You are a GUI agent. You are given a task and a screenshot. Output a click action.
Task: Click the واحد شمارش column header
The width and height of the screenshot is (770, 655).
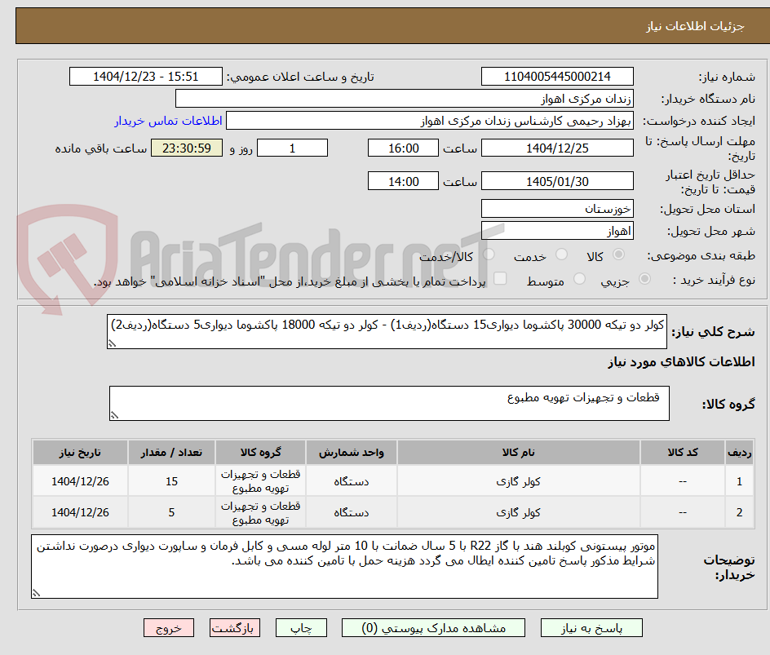(351, 452)
